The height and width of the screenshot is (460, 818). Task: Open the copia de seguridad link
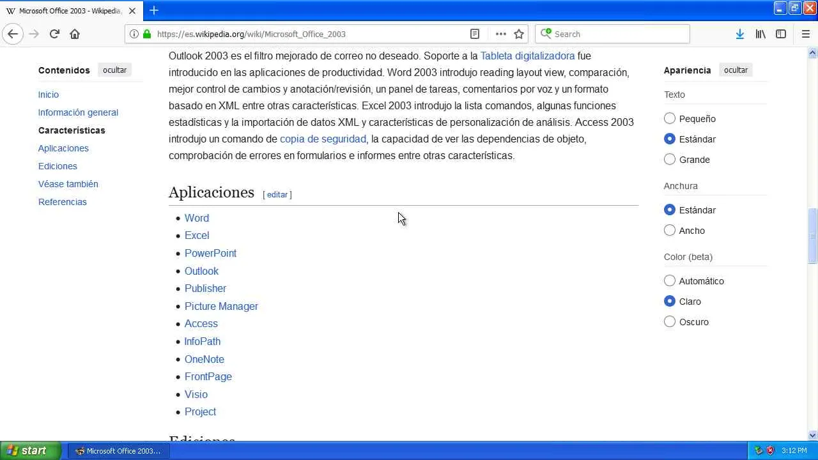pos(323,139)
